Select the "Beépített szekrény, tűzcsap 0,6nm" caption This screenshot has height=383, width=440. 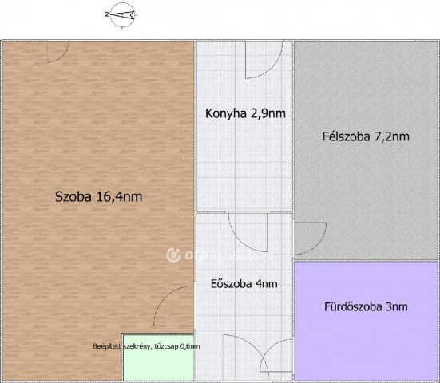pyautogui.click(x=146, y=346)
